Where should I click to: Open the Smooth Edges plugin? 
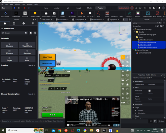35,14
